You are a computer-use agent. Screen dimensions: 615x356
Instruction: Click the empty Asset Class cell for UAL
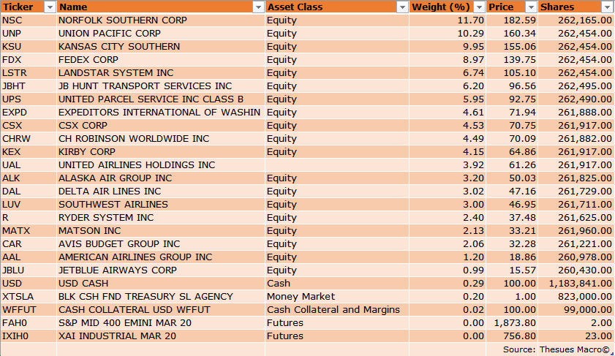coord(337,165)
